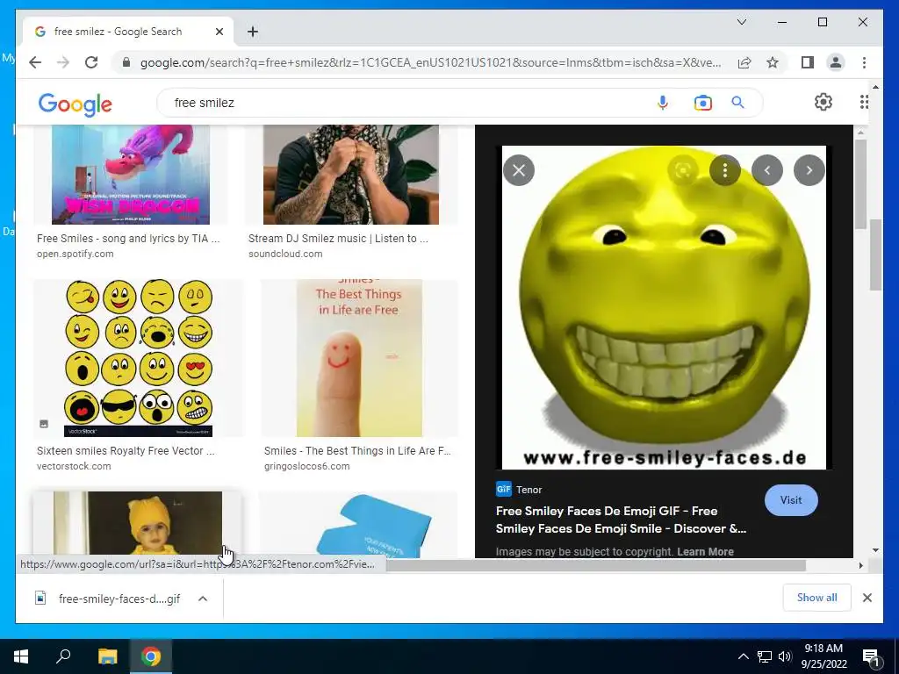Viewport: 899px width, 674px height.
Task: Click the browser forward arrow
Action: (63, 62)
